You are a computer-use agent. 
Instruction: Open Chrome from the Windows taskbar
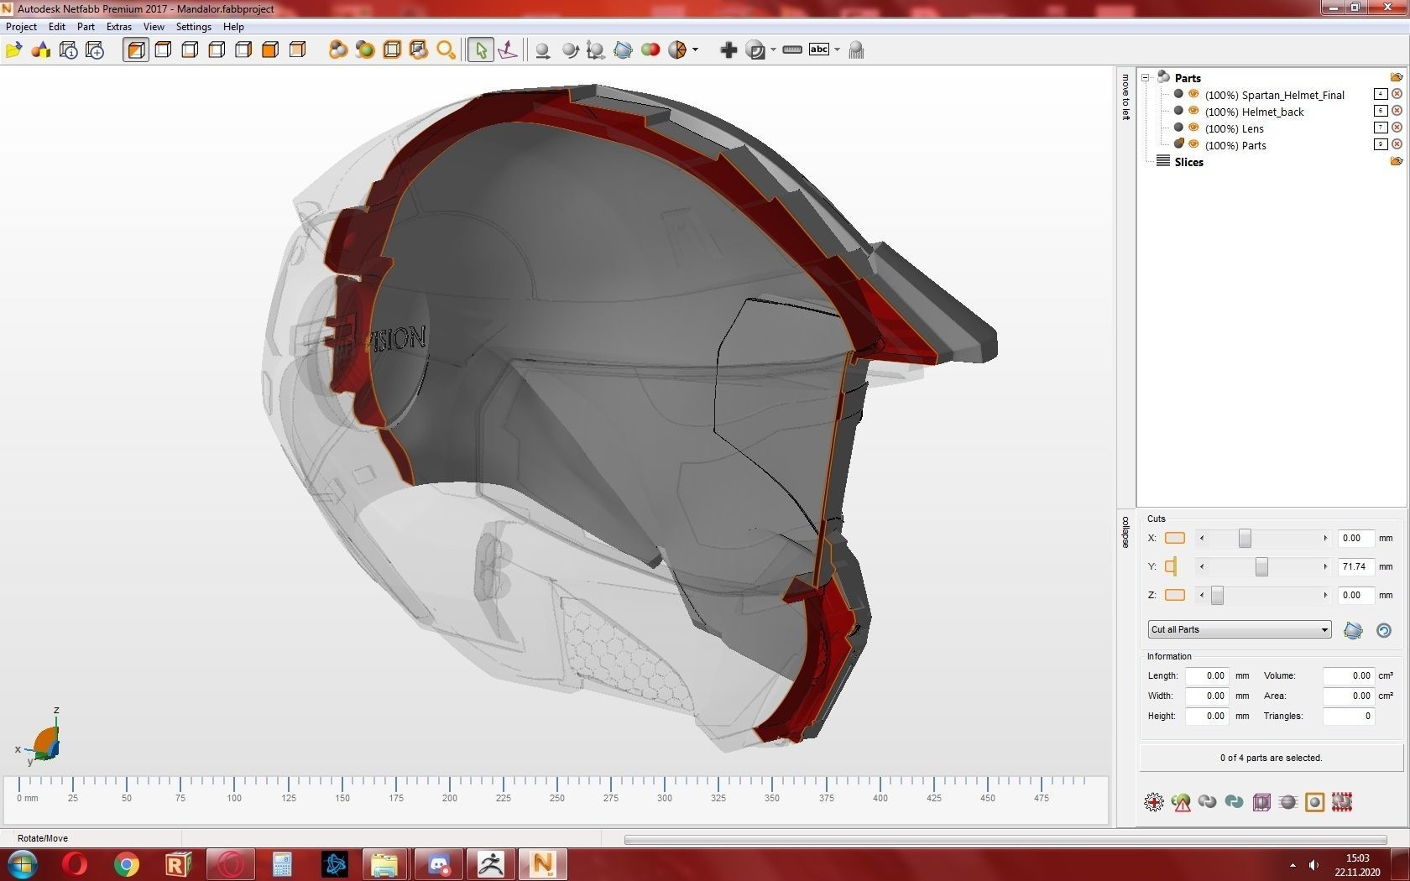click(126, 864)
